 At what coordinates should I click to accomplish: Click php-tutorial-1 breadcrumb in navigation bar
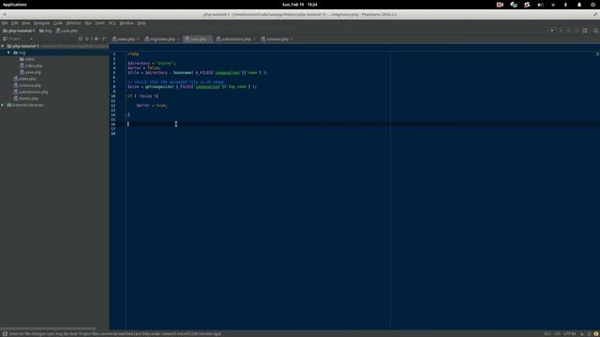(19, 31)
